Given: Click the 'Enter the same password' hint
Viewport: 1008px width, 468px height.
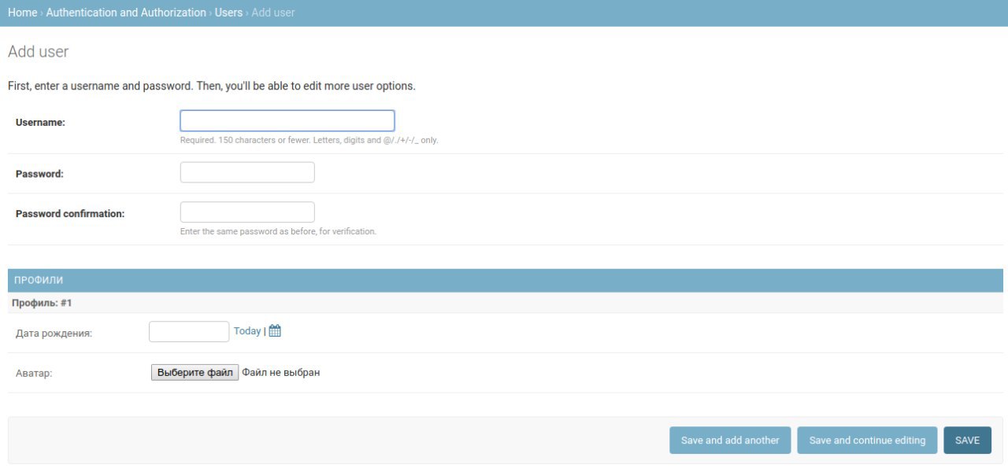Looking at the screenshot, I should point(278,232).
